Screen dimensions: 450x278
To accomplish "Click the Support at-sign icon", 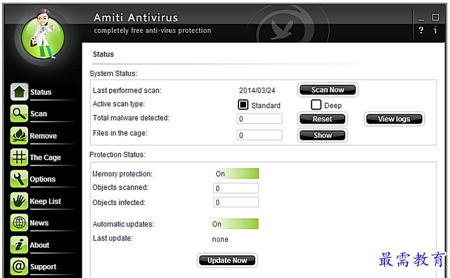I will pos(19,266).
